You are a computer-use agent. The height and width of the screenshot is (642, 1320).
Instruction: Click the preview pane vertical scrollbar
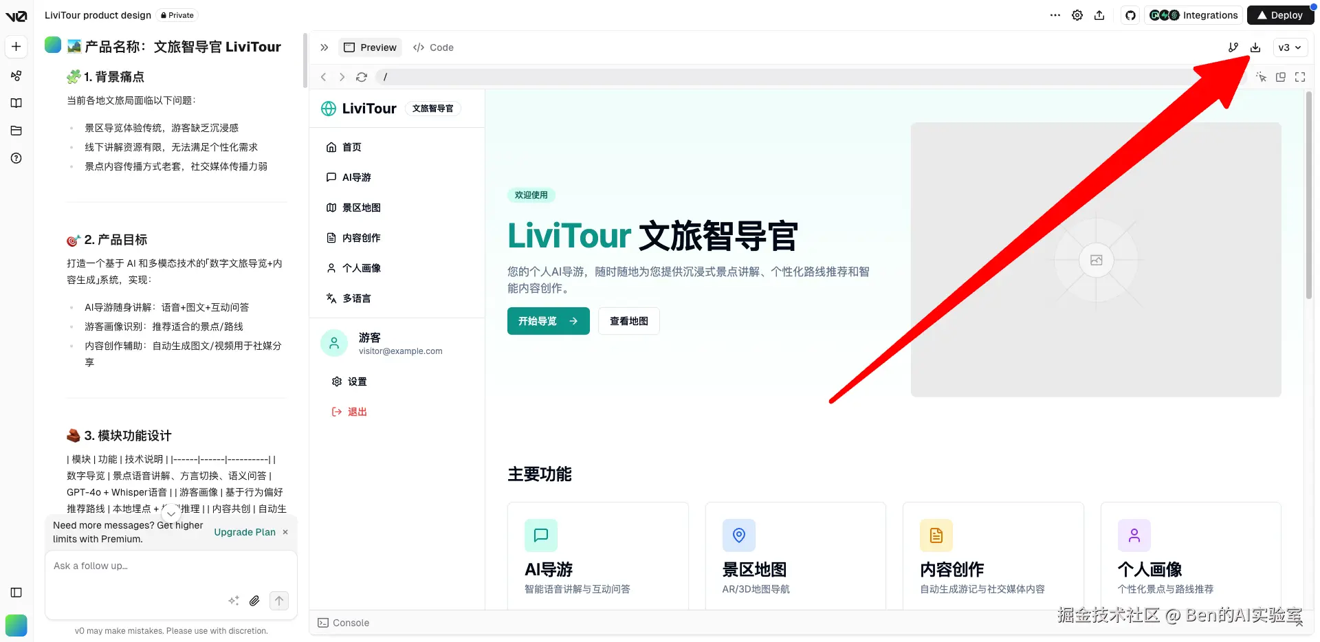[x=1309, y=196]
